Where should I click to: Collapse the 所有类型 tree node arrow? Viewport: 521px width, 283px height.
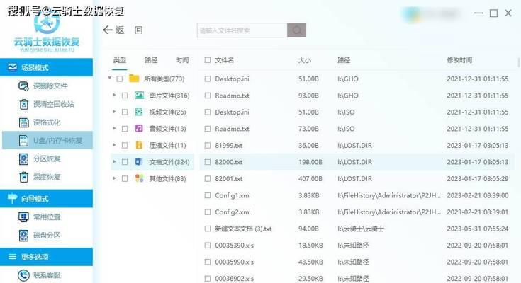110,79
